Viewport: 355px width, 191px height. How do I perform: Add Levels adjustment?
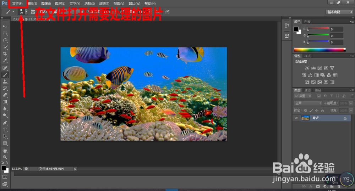pyautogui.click(x=313, y=68)
